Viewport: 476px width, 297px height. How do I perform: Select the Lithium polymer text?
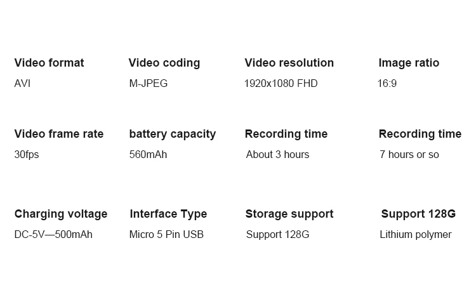pos(416,235)
